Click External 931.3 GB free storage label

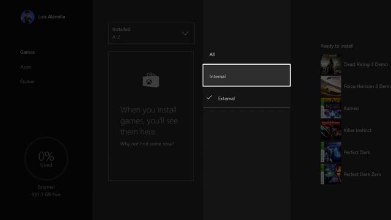(x=46, y=191)
